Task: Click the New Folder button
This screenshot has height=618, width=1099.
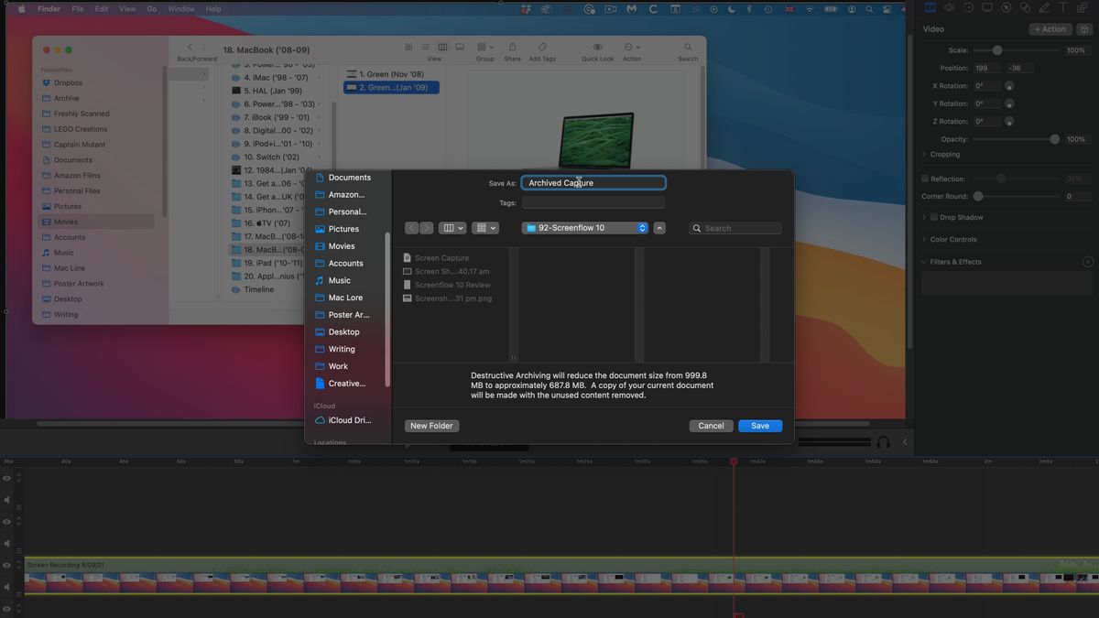Action: pyautogui.click(x=430, y=425)
